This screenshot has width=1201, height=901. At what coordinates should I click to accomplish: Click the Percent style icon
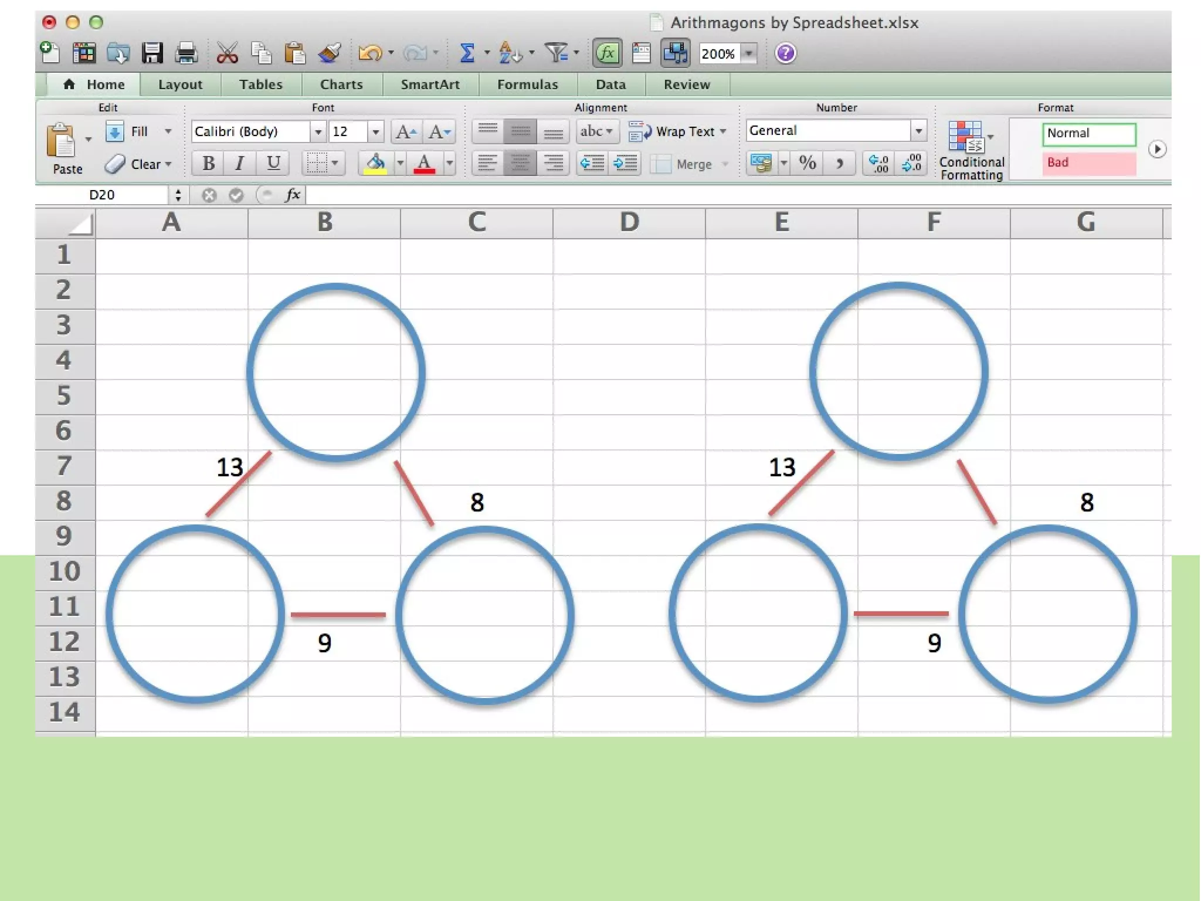808,163
